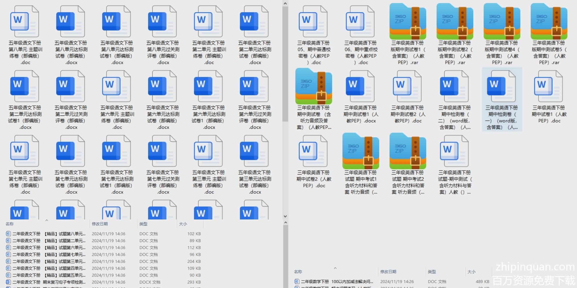The image size is (577, 288).
Task: Sort left file list by 大小 column
Action: click(x=183, y=224)
